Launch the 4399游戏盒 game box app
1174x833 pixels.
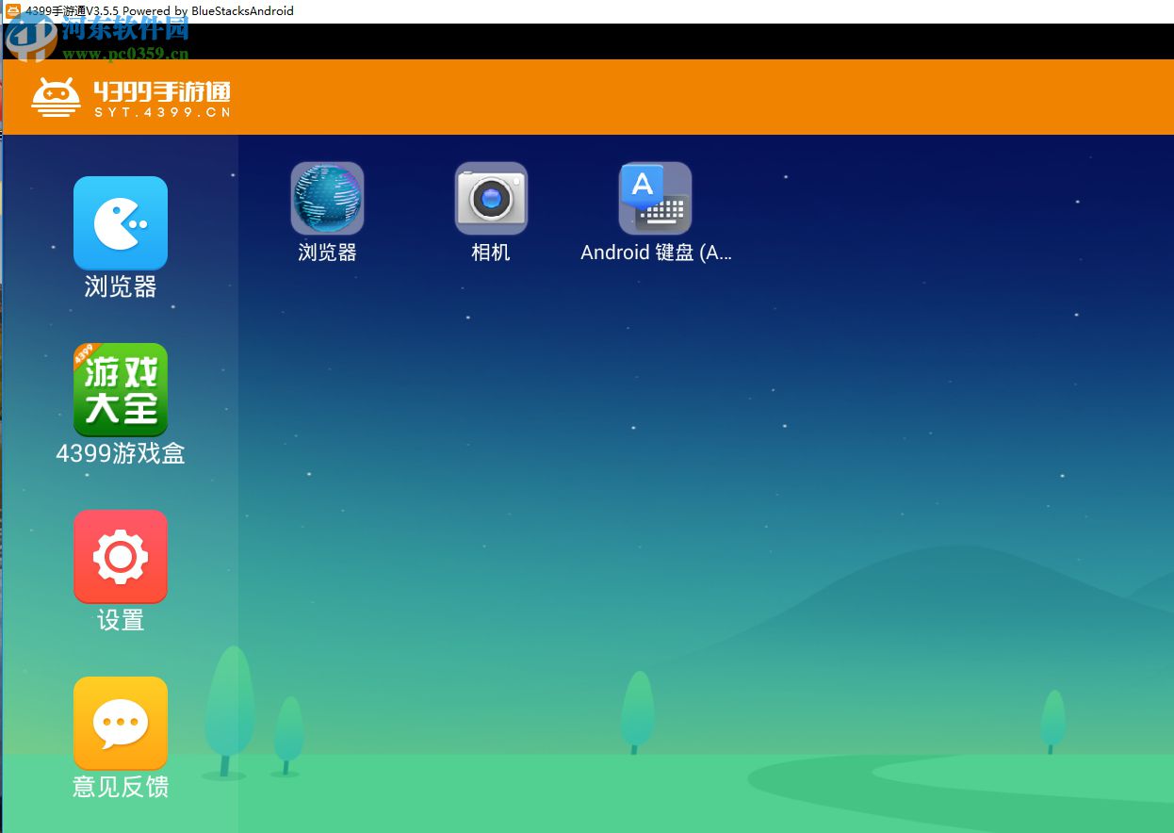[121, 390]
